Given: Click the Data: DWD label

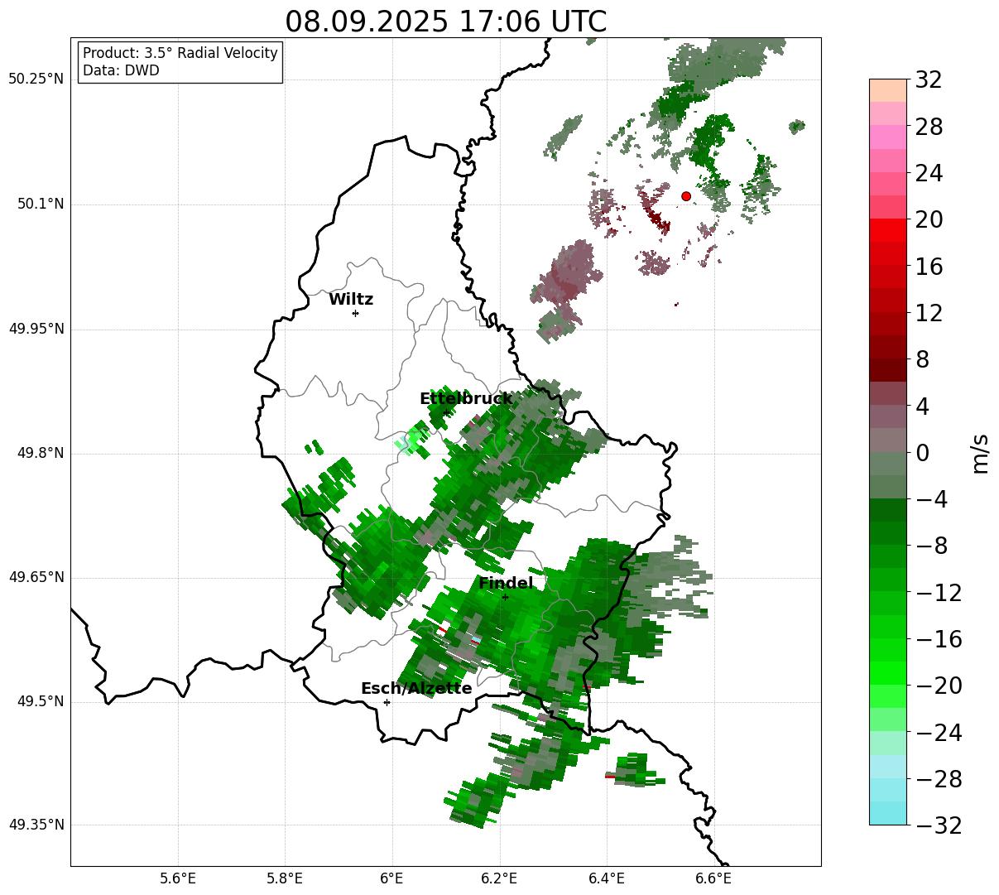Looking at the screenshot, I should pos(121,71).
